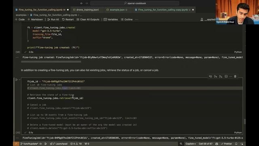Open output actions for fine-tuning job created output
Viewport: 259px width, 146px height.
(x=17, y=58)
